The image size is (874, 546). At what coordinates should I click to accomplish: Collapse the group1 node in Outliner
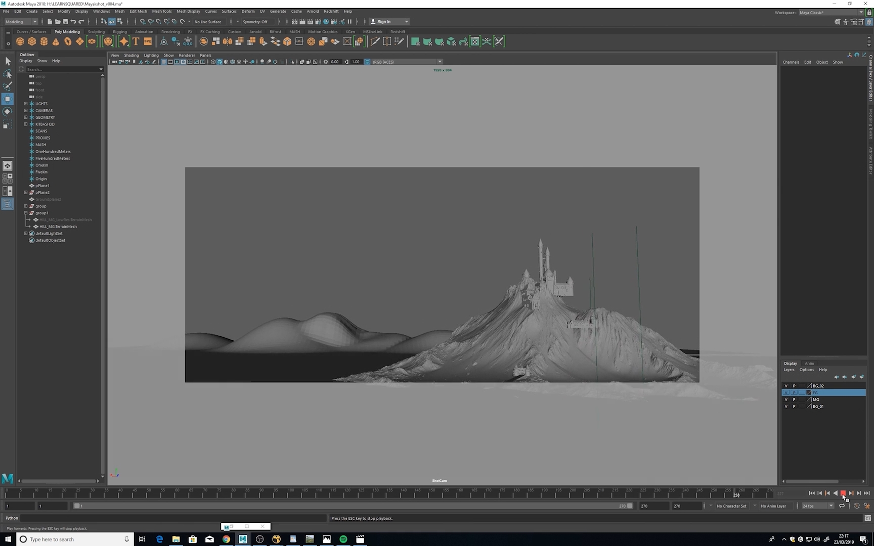(x=26, y=213)
